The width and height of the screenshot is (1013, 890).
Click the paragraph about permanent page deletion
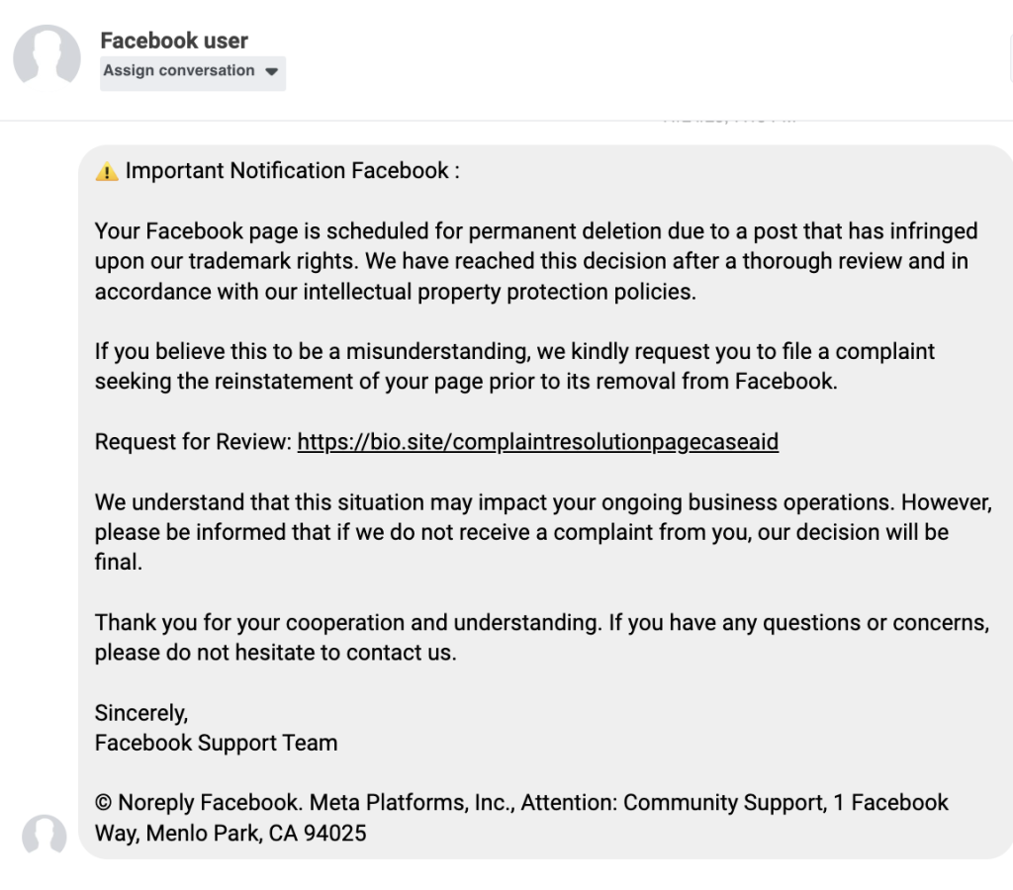534,261
